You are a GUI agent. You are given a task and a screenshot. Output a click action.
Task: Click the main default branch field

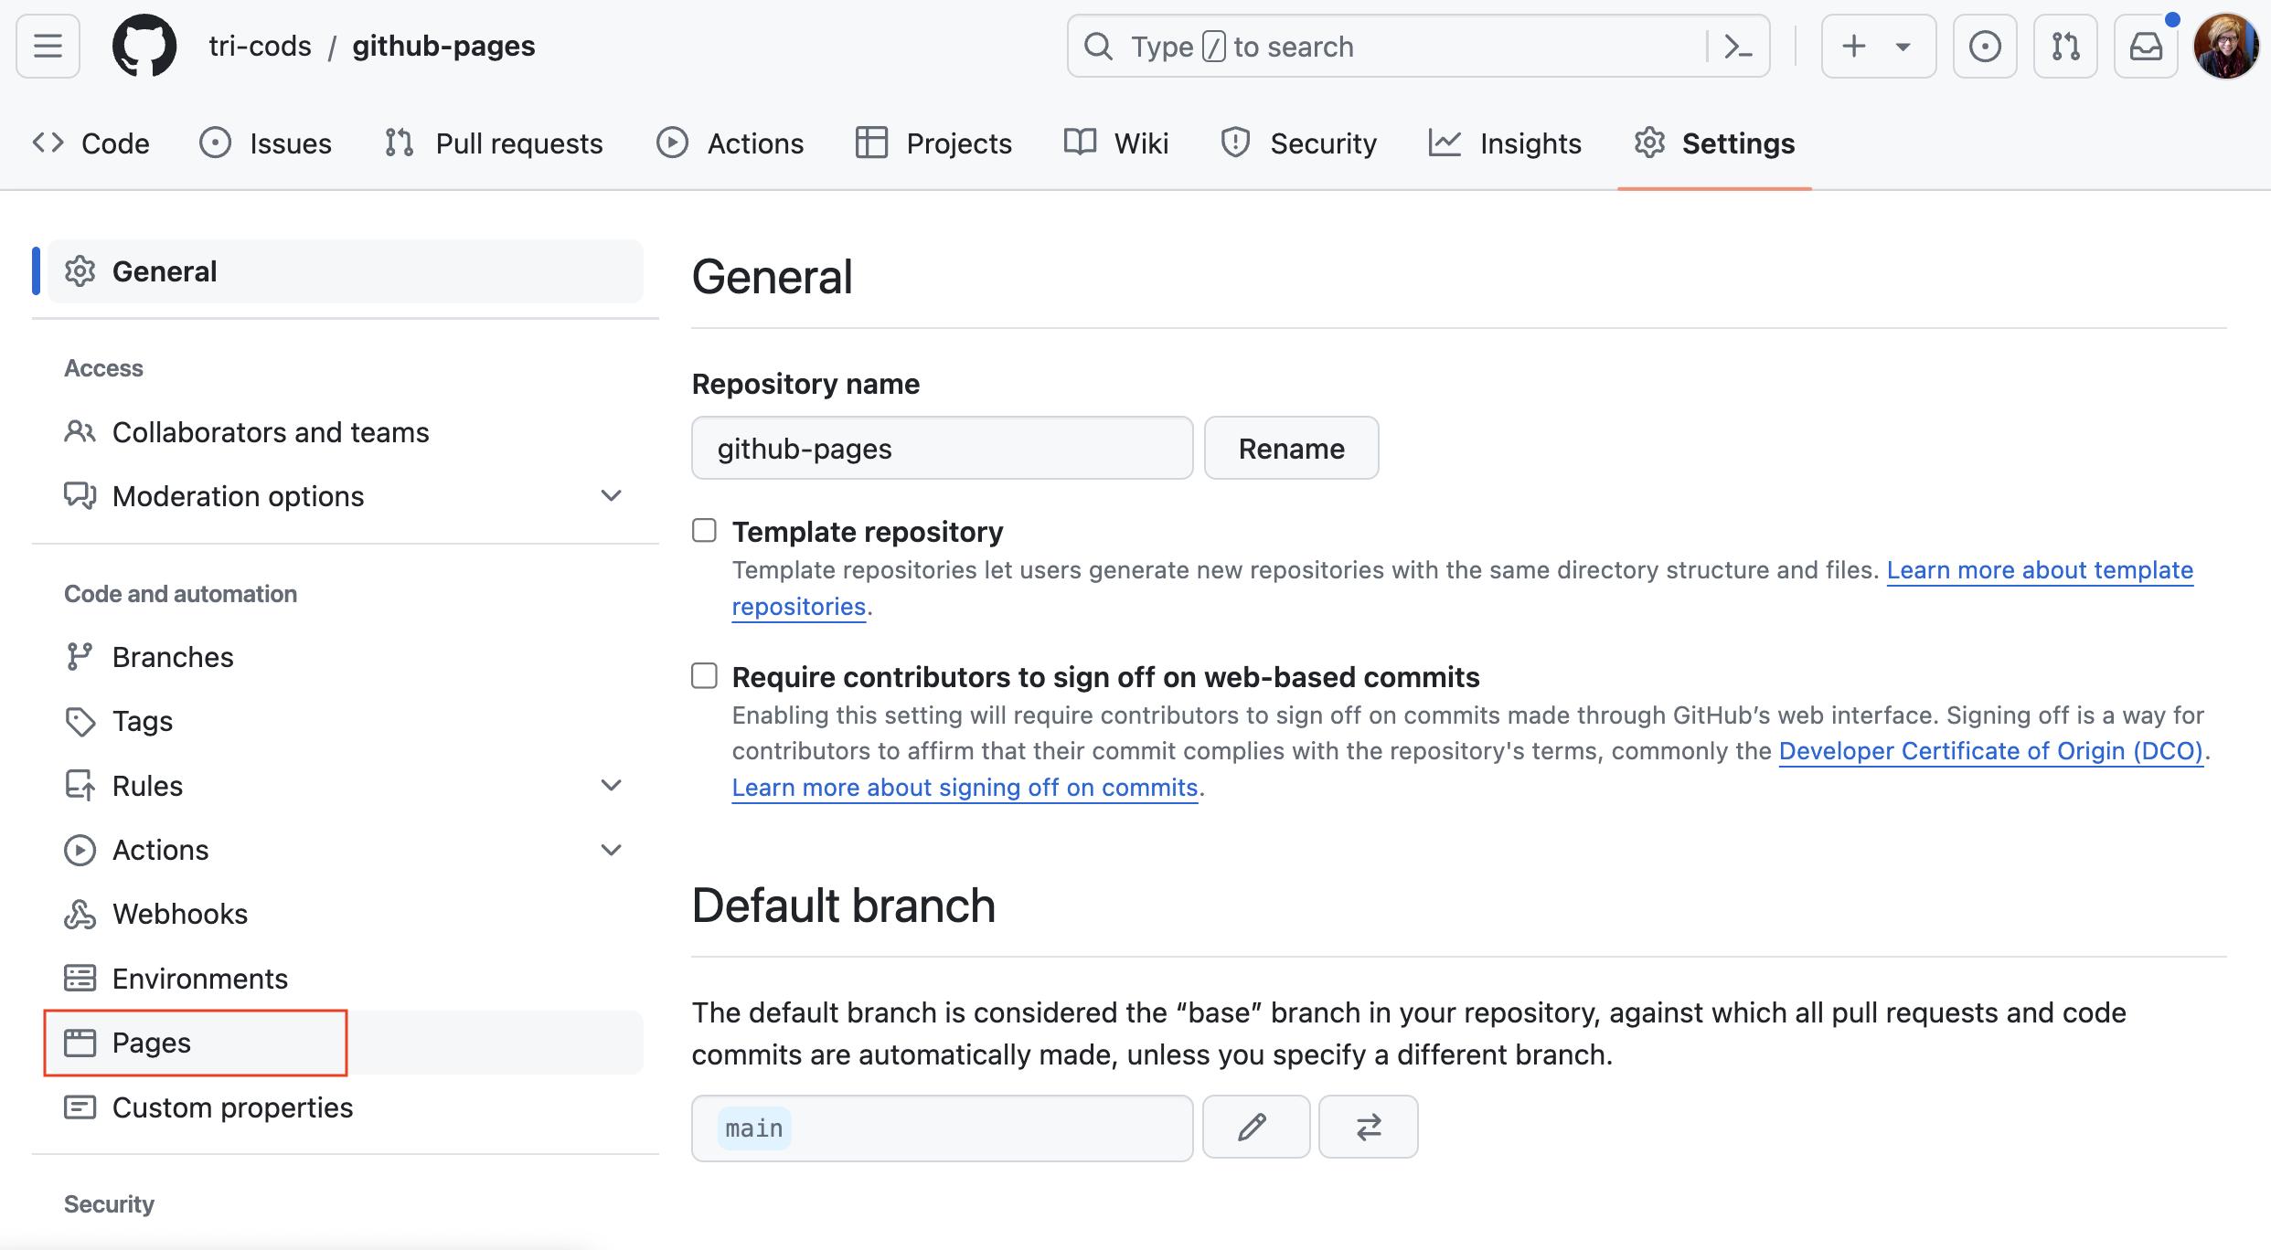click(x=942, y=1128)
